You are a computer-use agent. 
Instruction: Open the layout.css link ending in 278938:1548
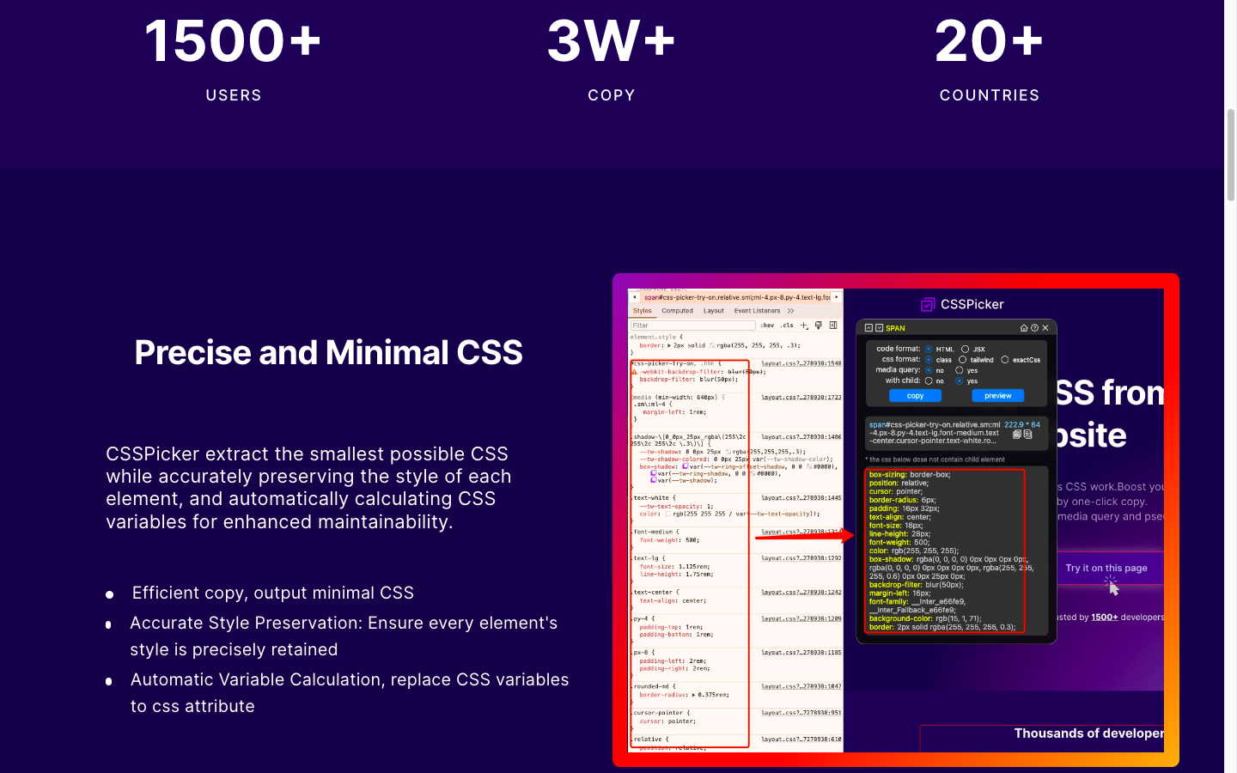(801, 363)
